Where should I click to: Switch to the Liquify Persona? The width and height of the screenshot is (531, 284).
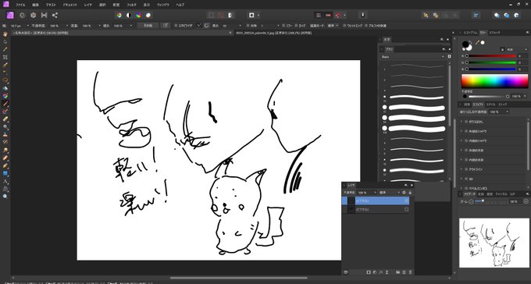coord(23,16)
